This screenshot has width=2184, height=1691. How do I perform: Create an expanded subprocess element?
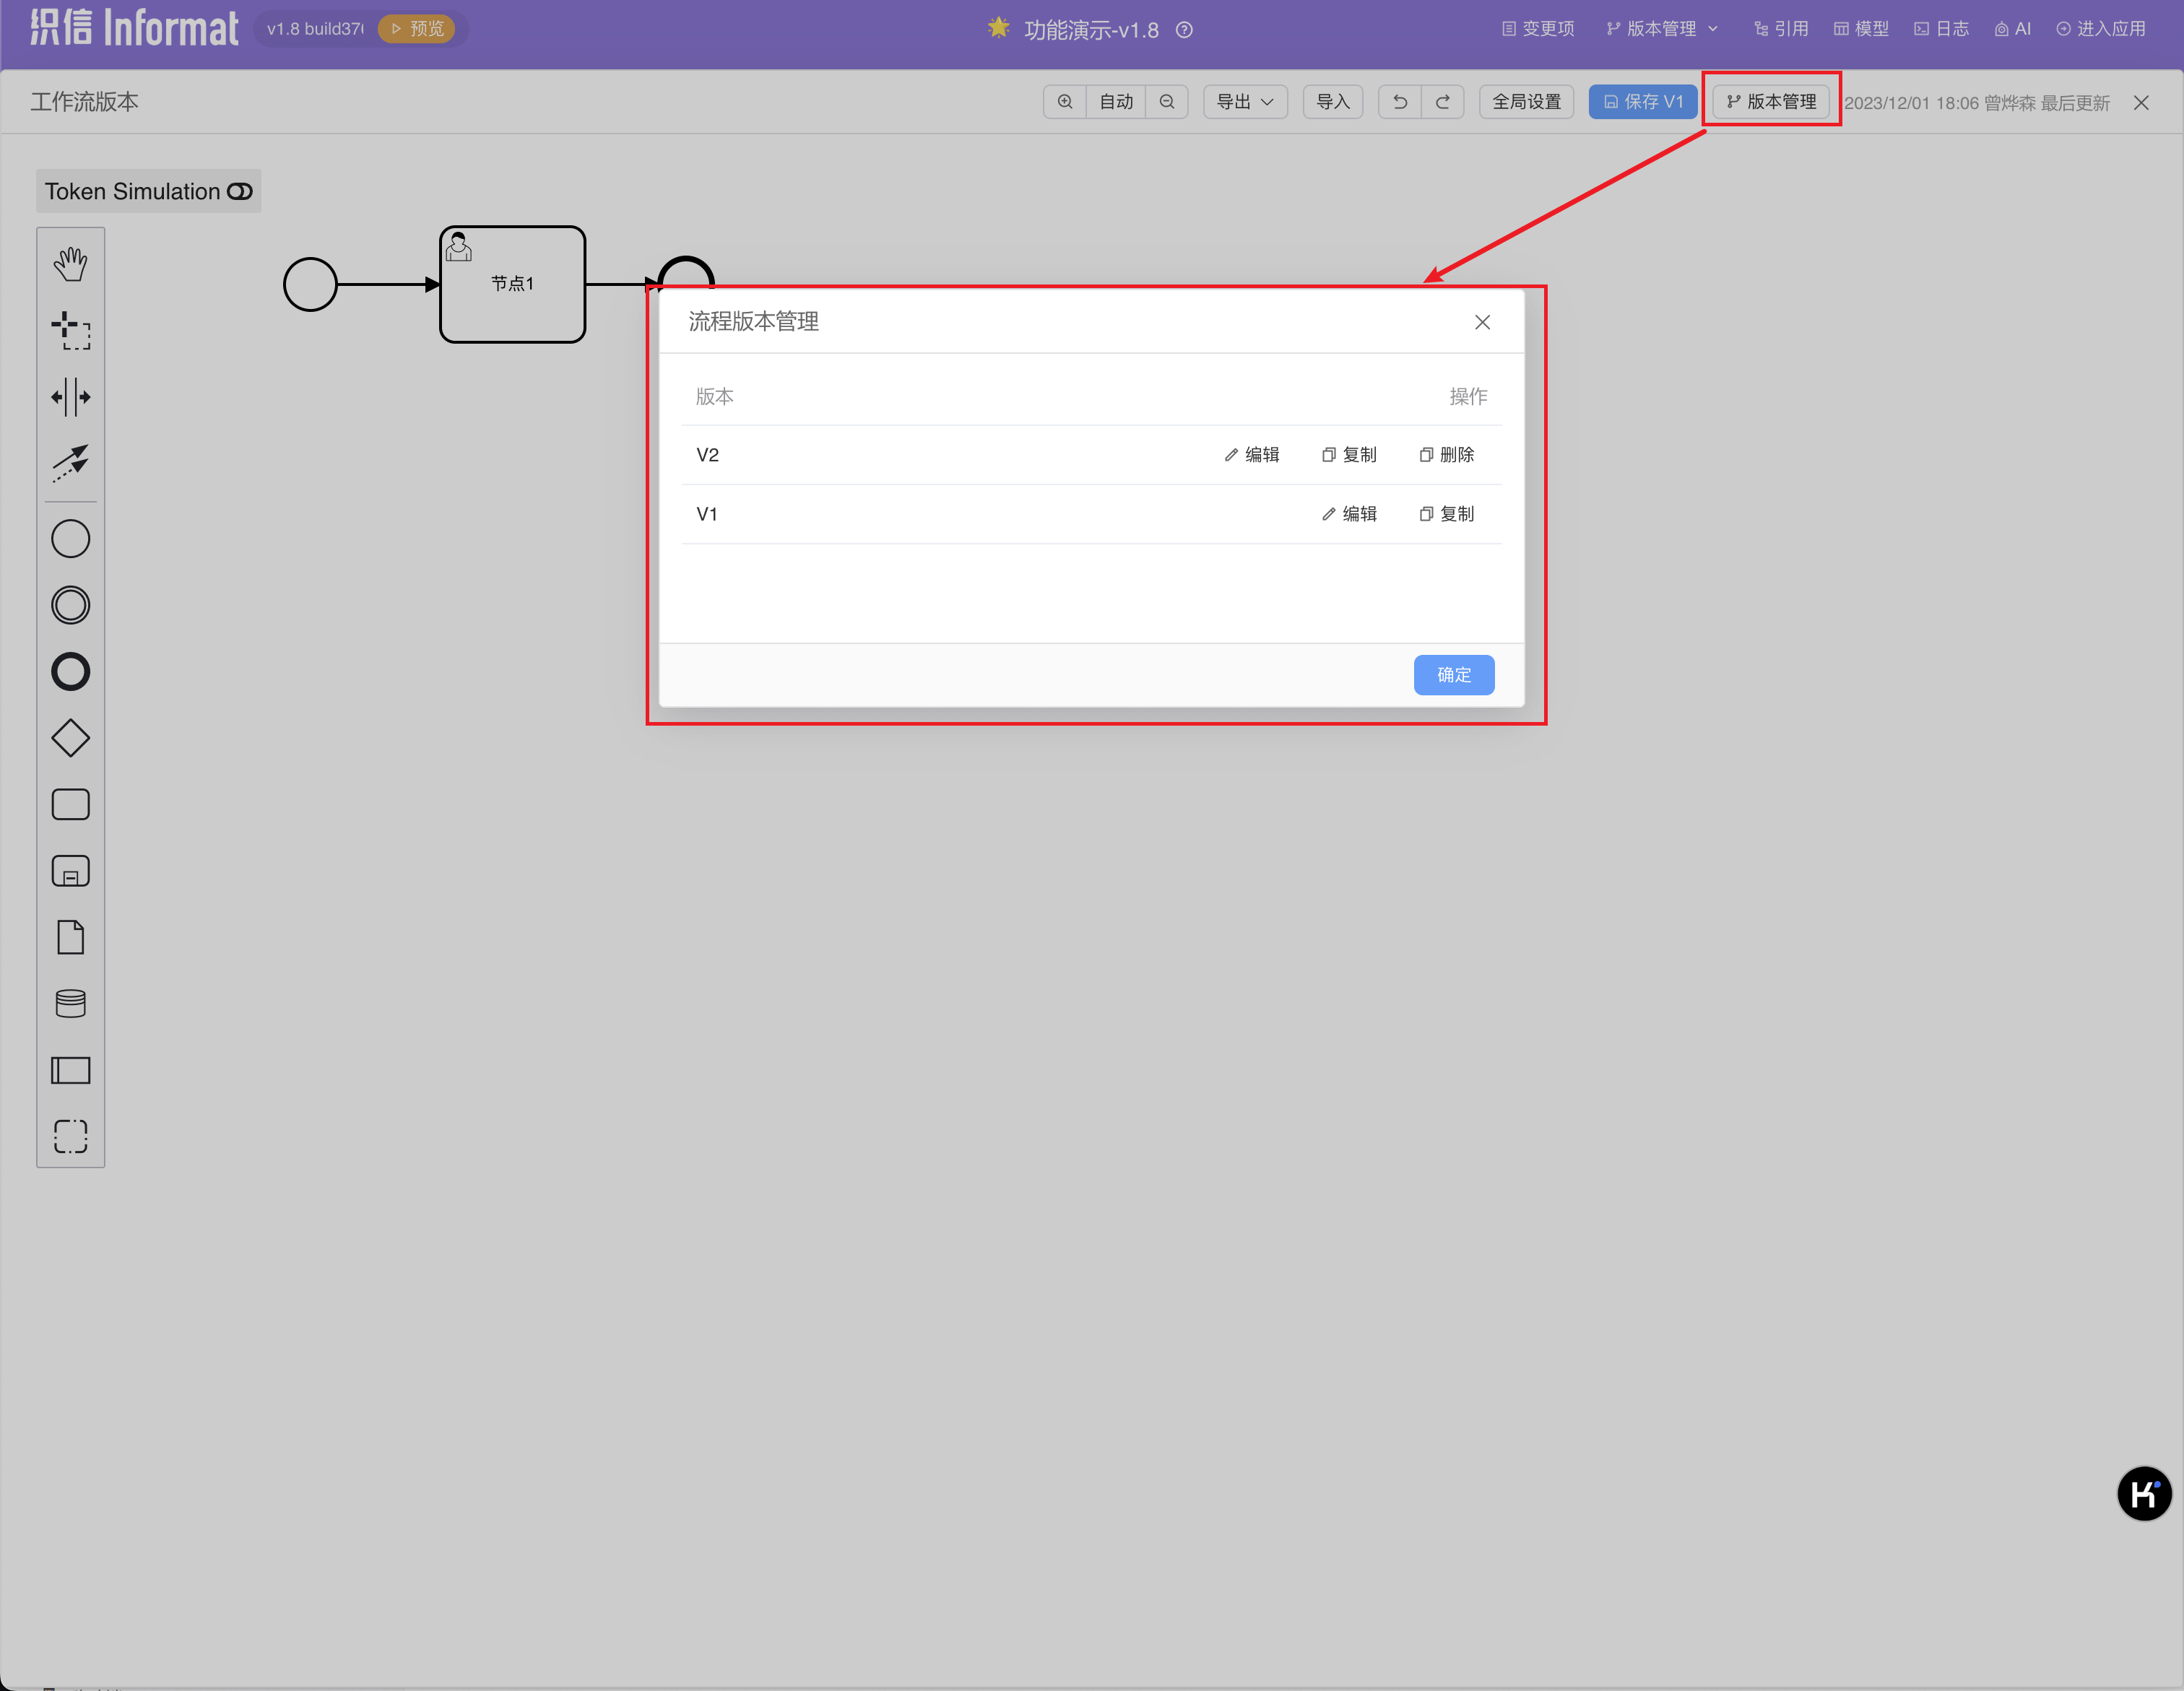pos(70,871)
